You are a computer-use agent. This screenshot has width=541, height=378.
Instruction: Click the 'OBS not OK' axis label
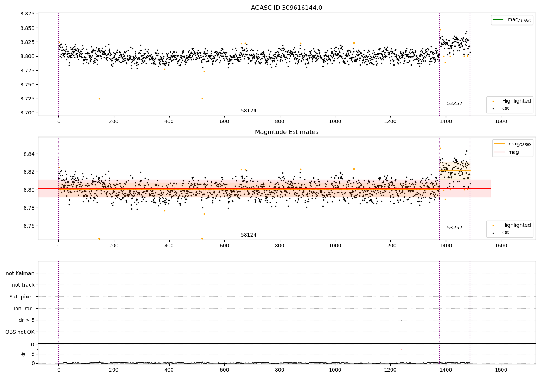pyautogui.click(x=20, y=332)
